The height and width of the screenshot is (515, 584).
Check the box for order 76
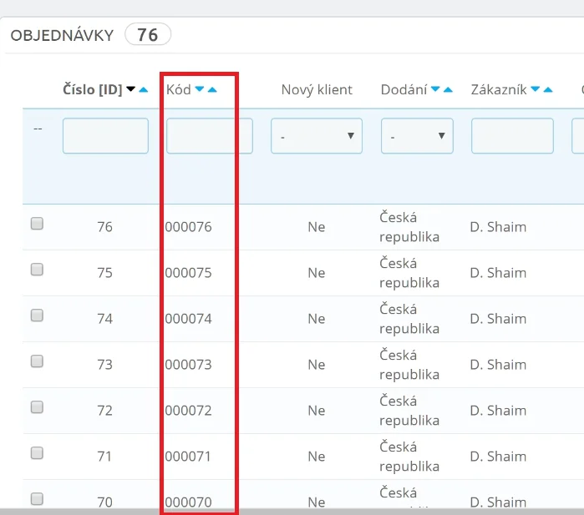coord(37,224)
